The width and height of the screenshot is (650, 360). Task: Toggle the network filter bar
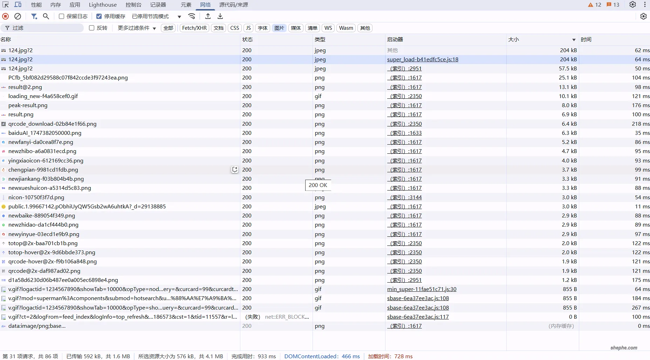click(x=34, y=16)
